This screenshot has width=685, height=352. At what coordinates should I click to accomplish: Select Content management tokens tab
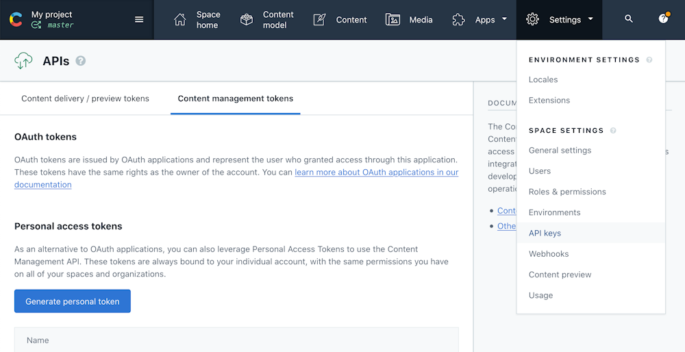click(x=236, y=99)
